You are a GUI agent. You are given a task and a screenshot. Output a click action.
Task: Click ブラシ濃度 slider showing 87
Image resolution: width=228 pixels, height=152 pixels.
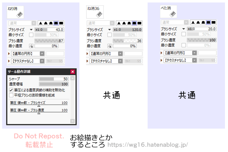coord(49,41)
